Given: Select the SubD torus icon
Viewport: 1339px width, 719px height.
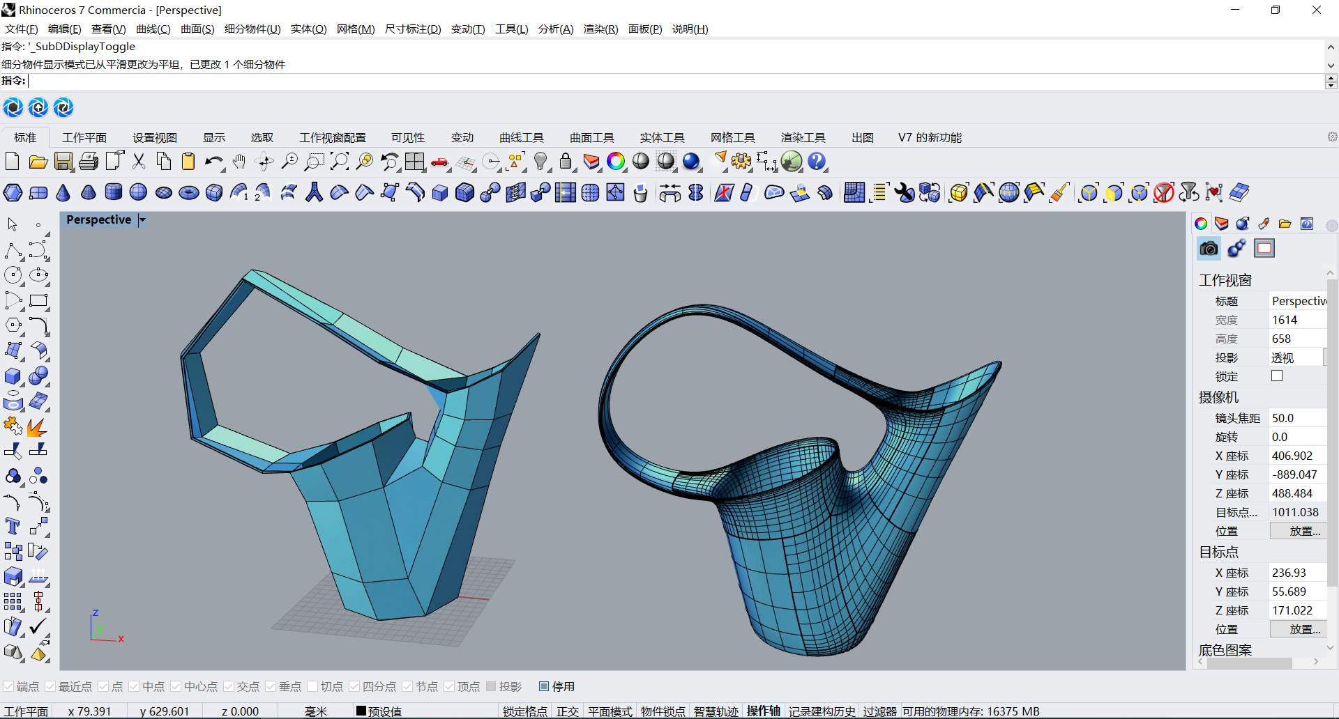Looking at the screenshot, I should 189,192.
